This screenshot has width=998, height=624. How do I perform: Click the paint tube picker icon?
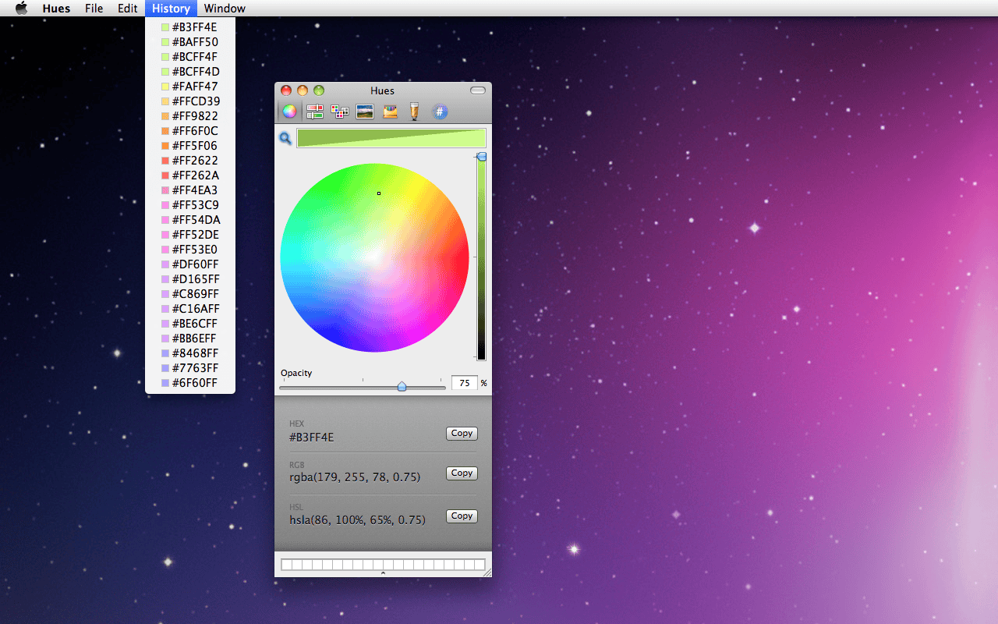pyautogui.click(x=414, y=111)
